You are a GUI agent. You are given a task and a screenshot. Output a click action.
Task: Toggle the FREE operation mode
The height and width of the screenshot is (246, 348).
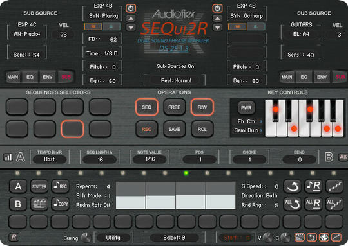174,107
